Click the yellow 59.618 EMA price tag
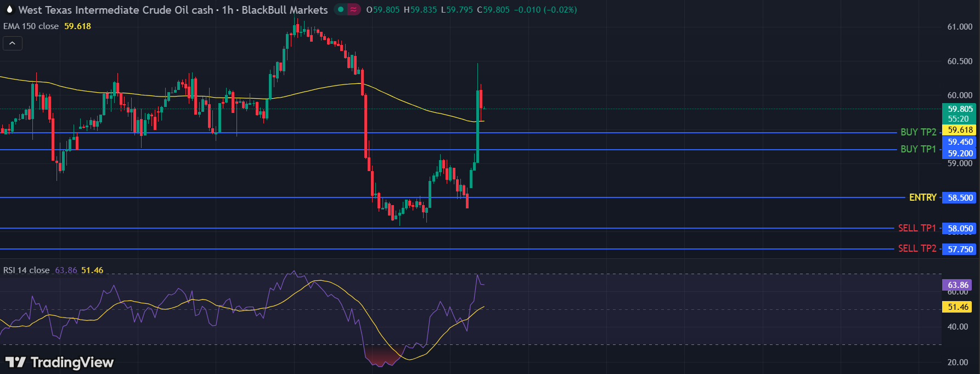Viewport: 980px width, 374px height. 960,130
